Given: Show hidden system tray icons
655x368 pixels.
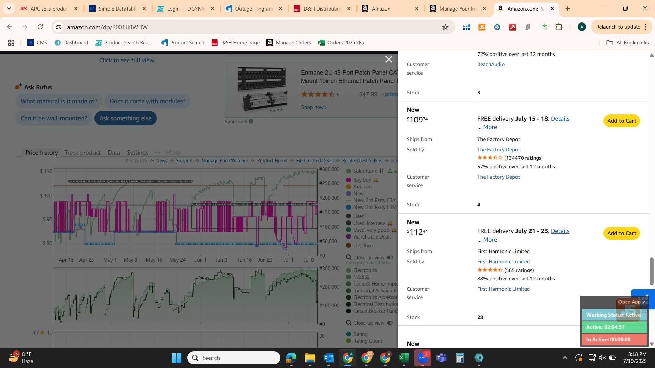Looking at the screenshot, I should (x=565, y=358).
